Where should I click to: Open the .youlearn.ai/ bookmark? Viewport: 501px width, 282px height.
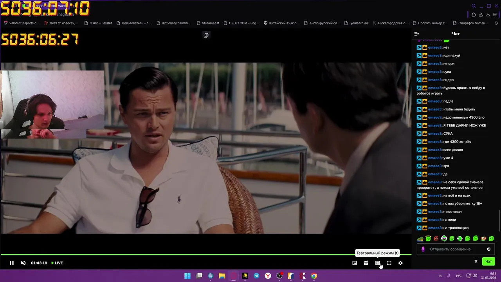coord(356,23)
